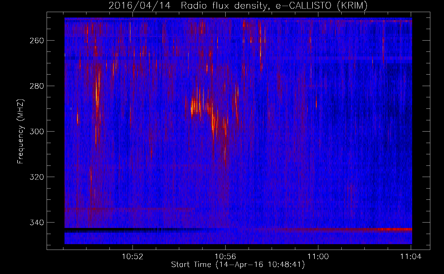This screenshot has width=444, height=274.
Task: Click the 10:56 time tick label
Action: (225, 257)
